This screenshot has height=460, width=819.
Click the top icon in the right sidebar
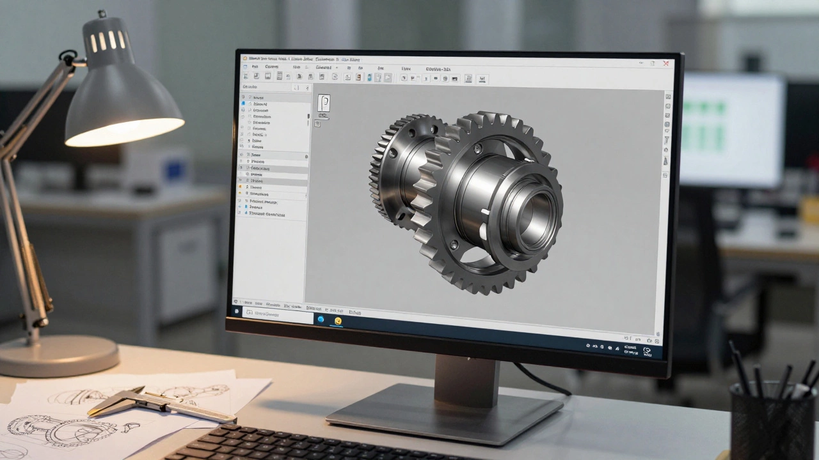tap(668, 96)
